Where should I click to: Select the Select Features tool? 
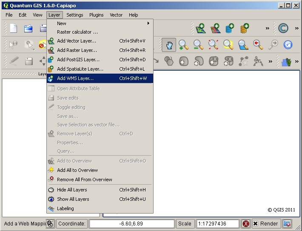29,45
